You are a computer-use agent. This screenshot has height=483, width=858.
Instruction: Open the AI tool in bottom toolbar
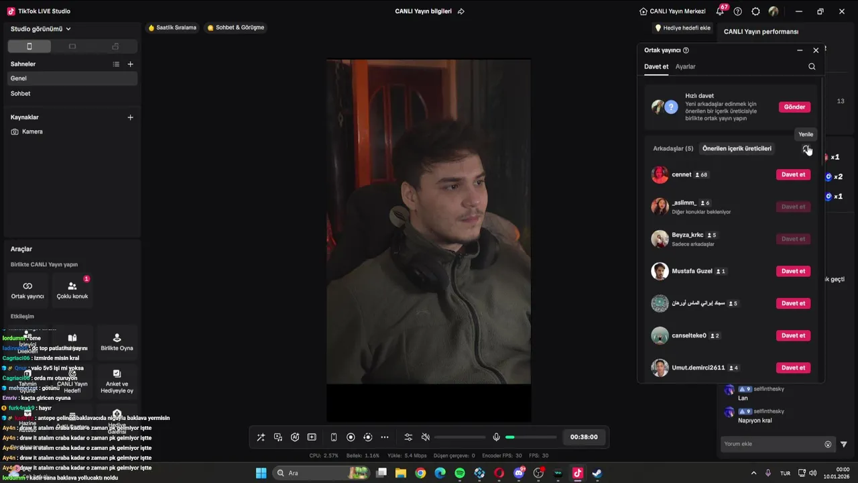coord(295,437)
